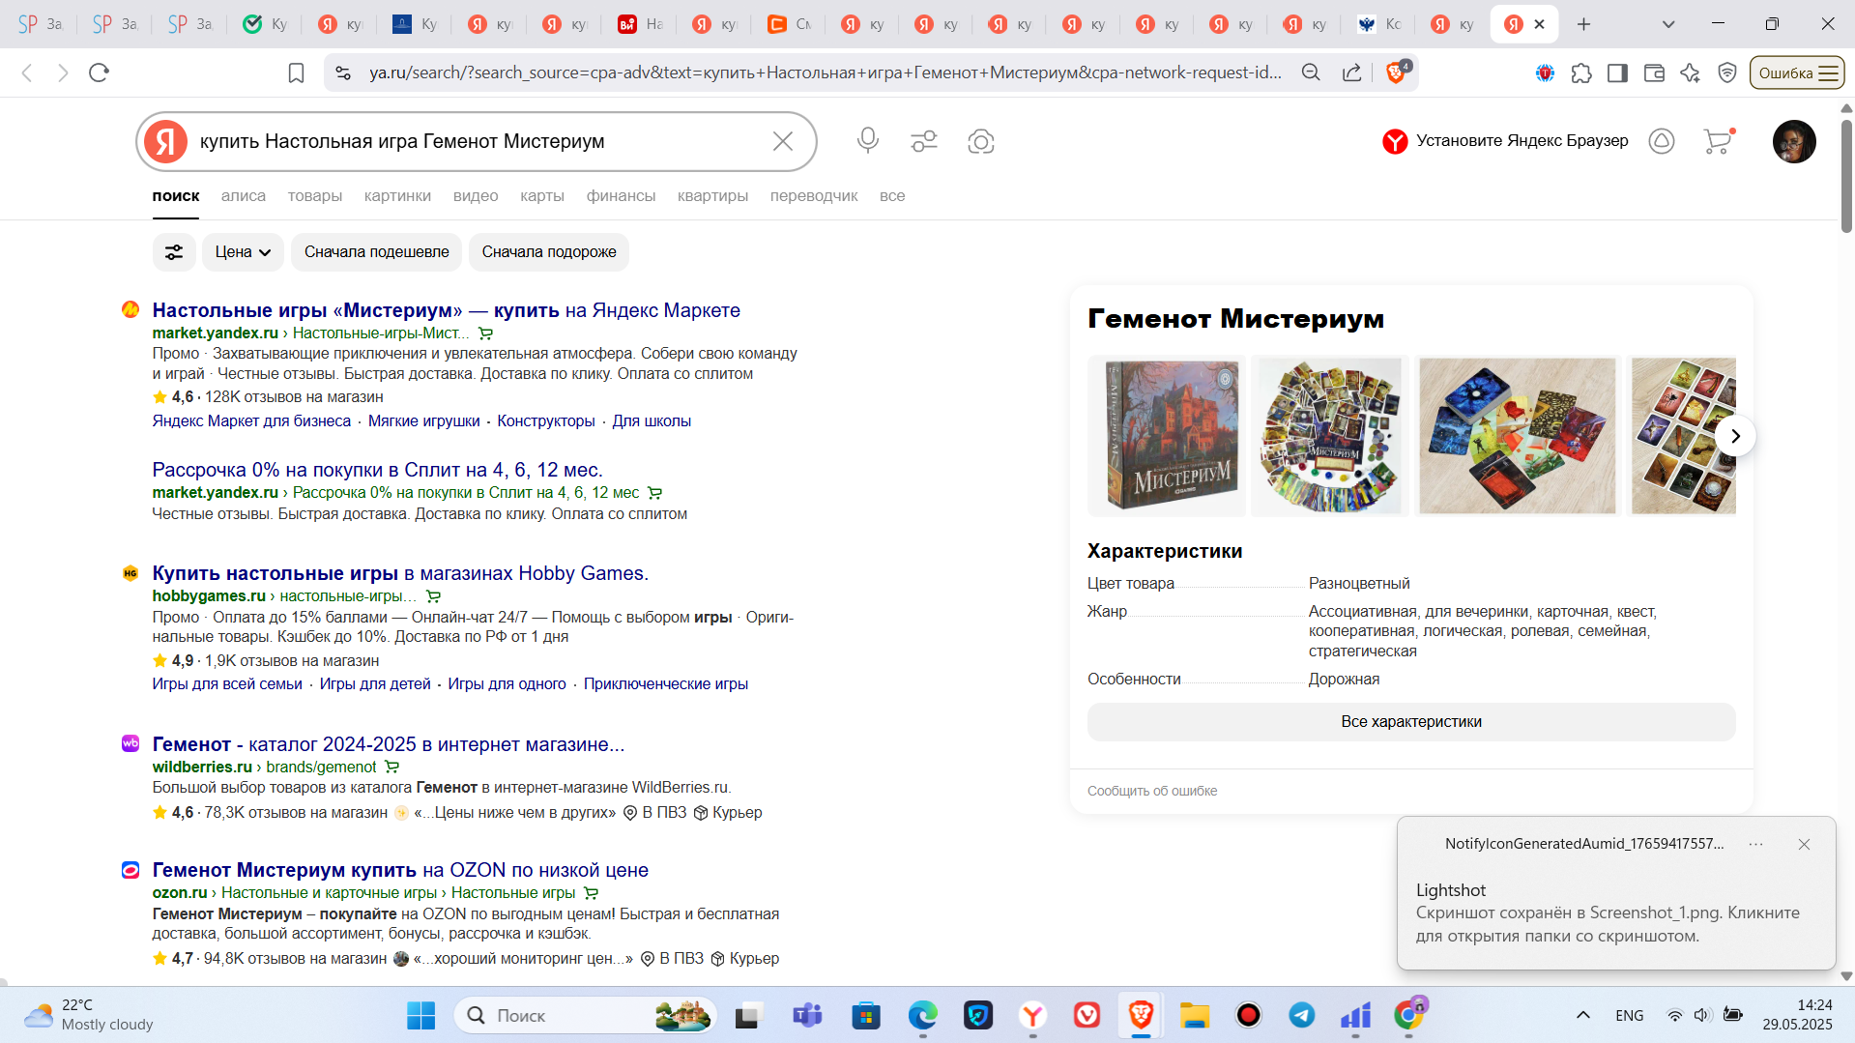Open File Explorer from the taskbar
Screen dimensions: 1855x1043
click(x=1195, y=1016)
